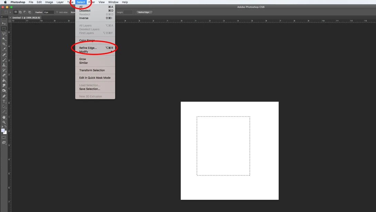Toggle the Anti-alias checkbox
376x212 pixels.
tap(57, 12)
